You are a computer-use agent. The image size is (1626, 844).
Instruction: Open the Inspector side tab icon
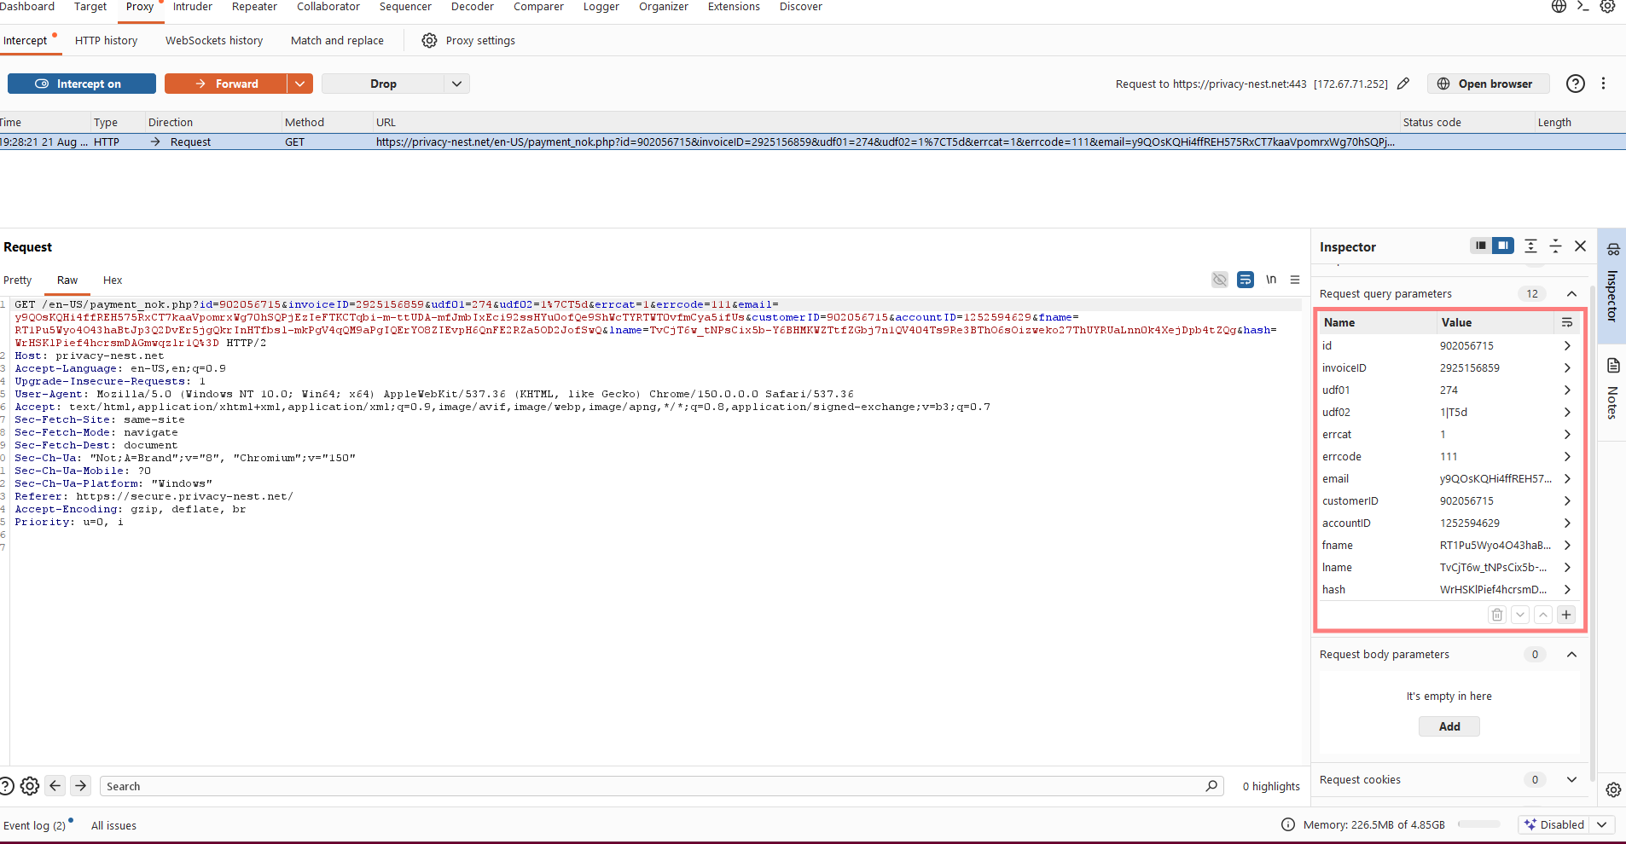1613,250
